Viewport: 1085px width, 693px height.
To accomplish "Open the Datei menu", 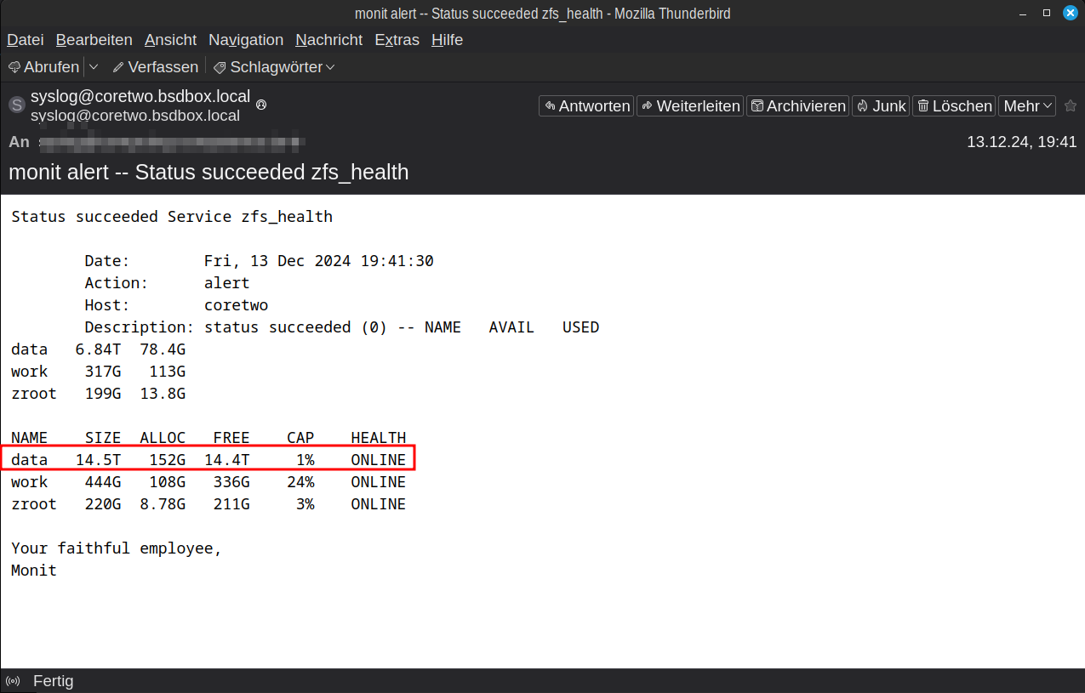I will [26, 40].
